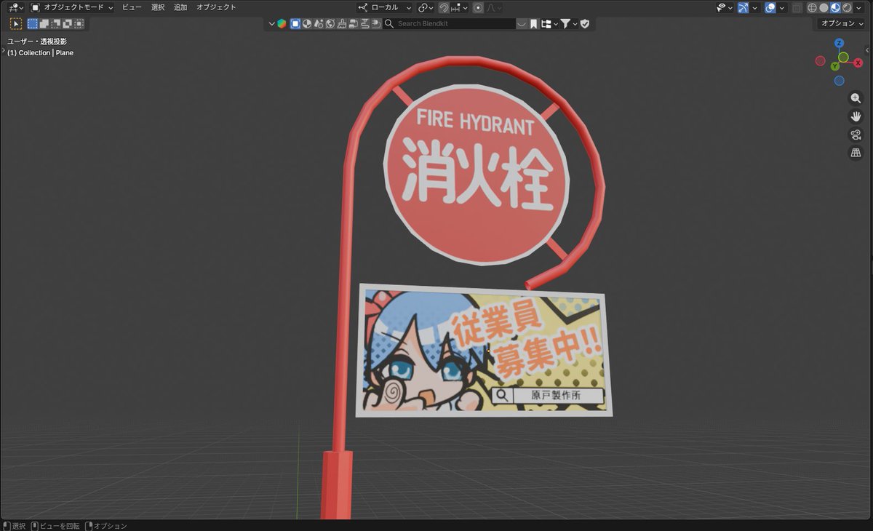Expand the BlenderKit search history arrow

click(522, 23)
